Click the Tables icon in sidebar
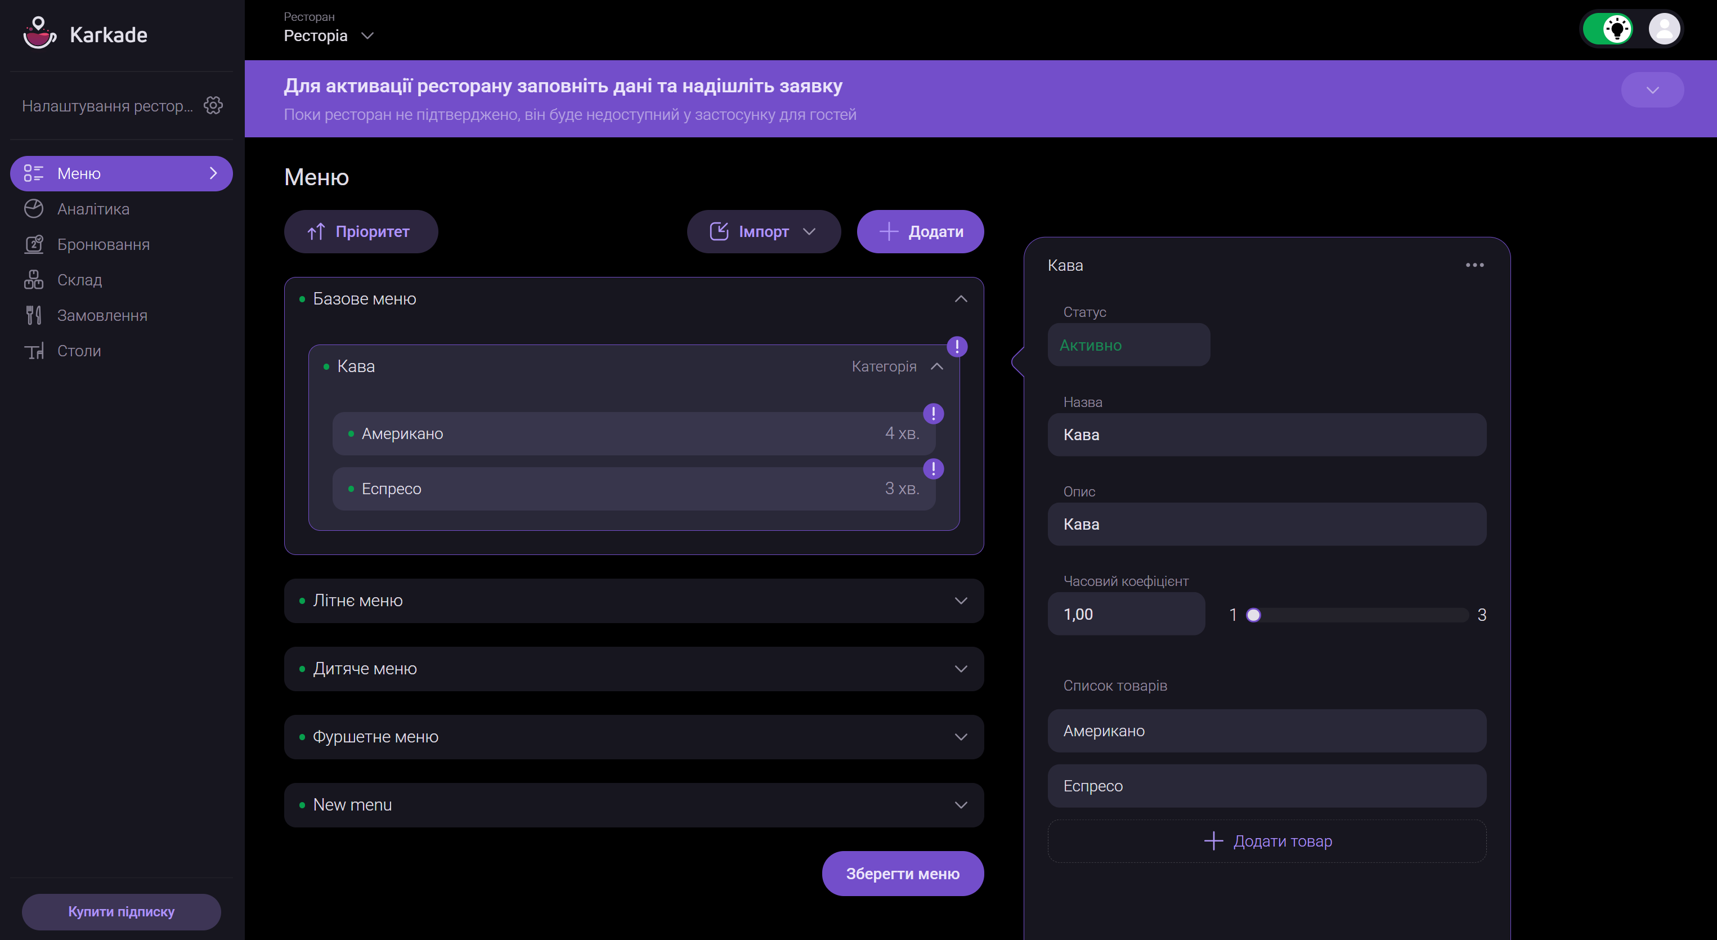Image resolution: width=1717 pixels, height=940 pixels. click(34, 351)
